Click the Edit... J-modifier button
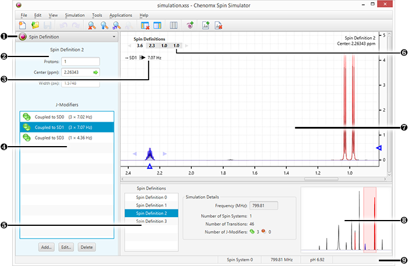Viewport: 408px width, 266px height. 67,247
